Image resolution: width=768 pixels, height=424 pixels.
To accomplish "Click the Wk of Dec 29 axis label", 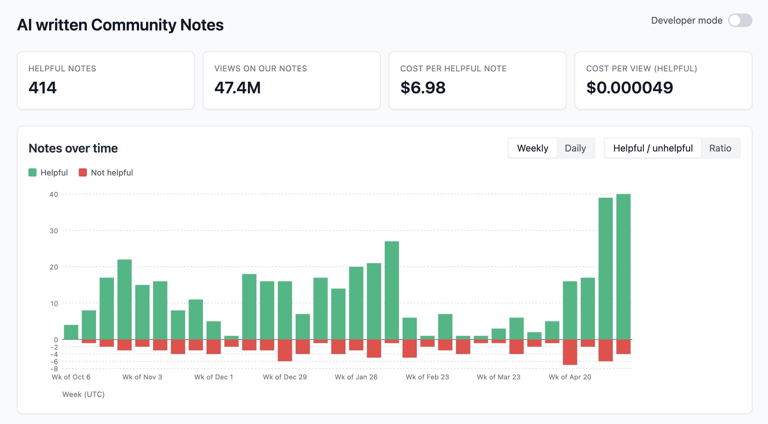I will 285,377.
